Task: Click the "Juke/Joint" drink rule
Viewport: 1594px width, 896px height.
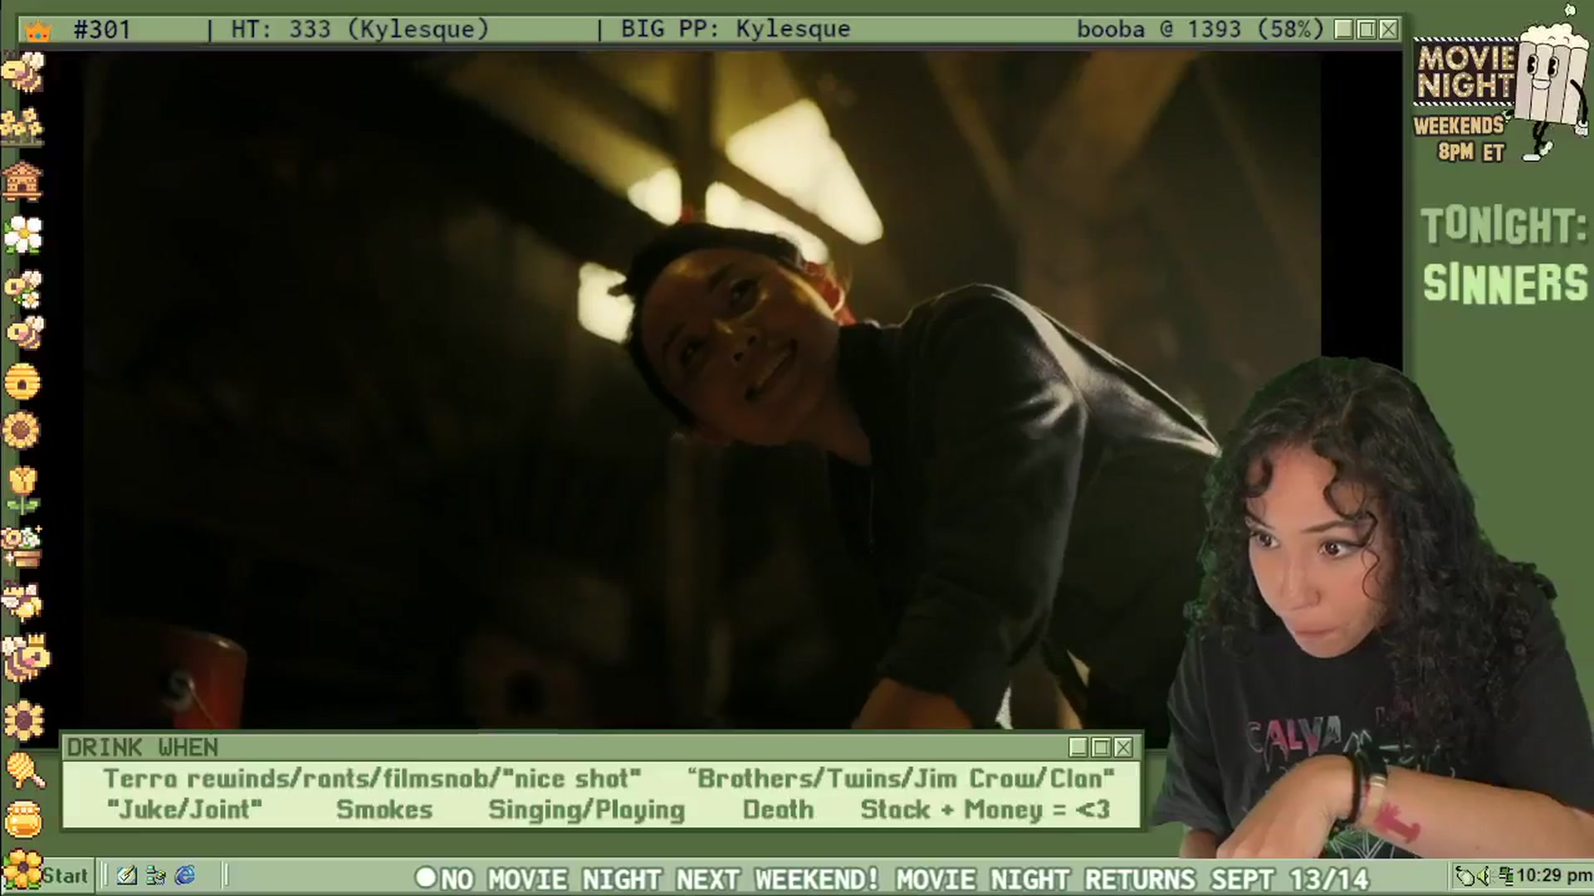Action: (x=184, y=810)
